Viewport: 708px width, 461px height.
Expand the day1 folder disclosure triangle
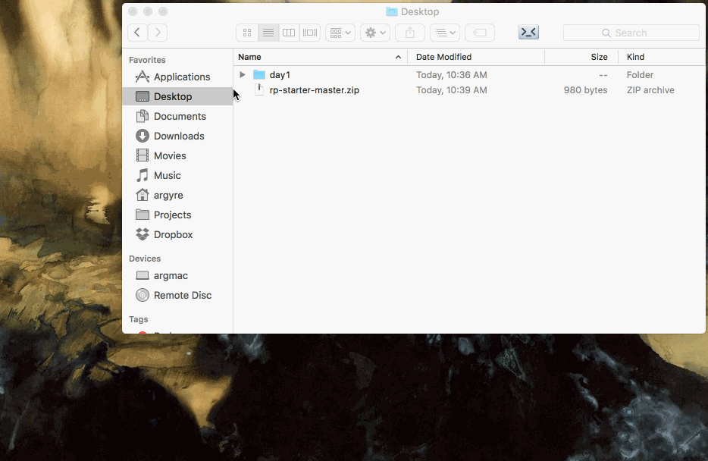[242, 74]
